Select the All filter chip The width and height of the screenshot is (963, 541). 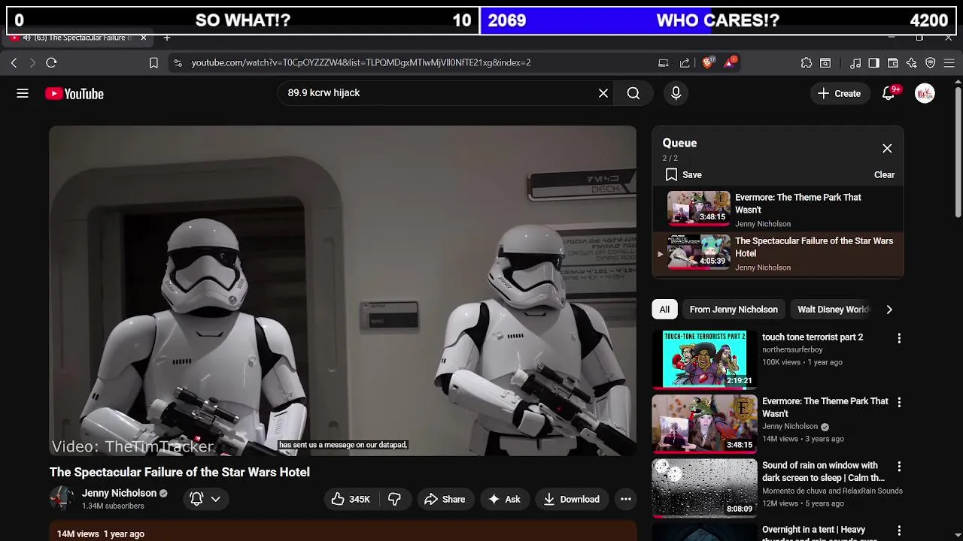pos(664,310)
